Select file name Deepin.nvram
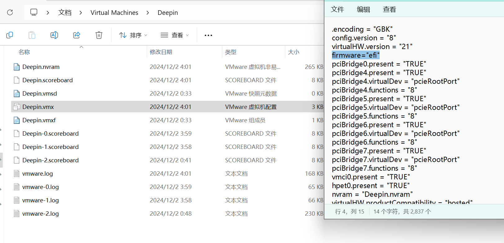 41,67
